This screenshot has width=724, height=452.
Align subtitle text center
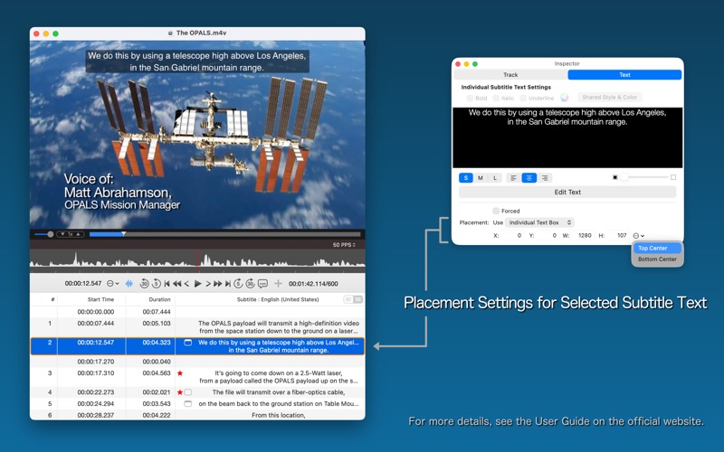coord(529,178)
